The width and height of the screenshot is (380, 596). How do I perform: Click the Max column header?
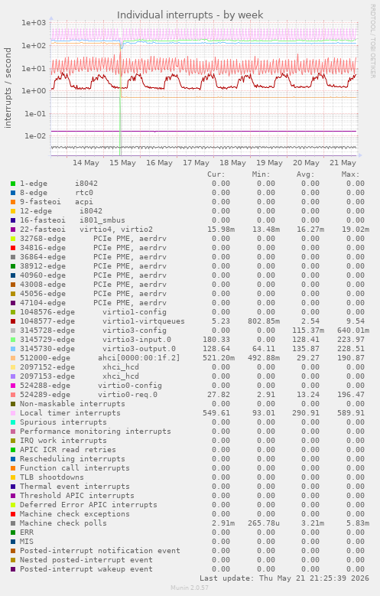[x=350, y=174]
